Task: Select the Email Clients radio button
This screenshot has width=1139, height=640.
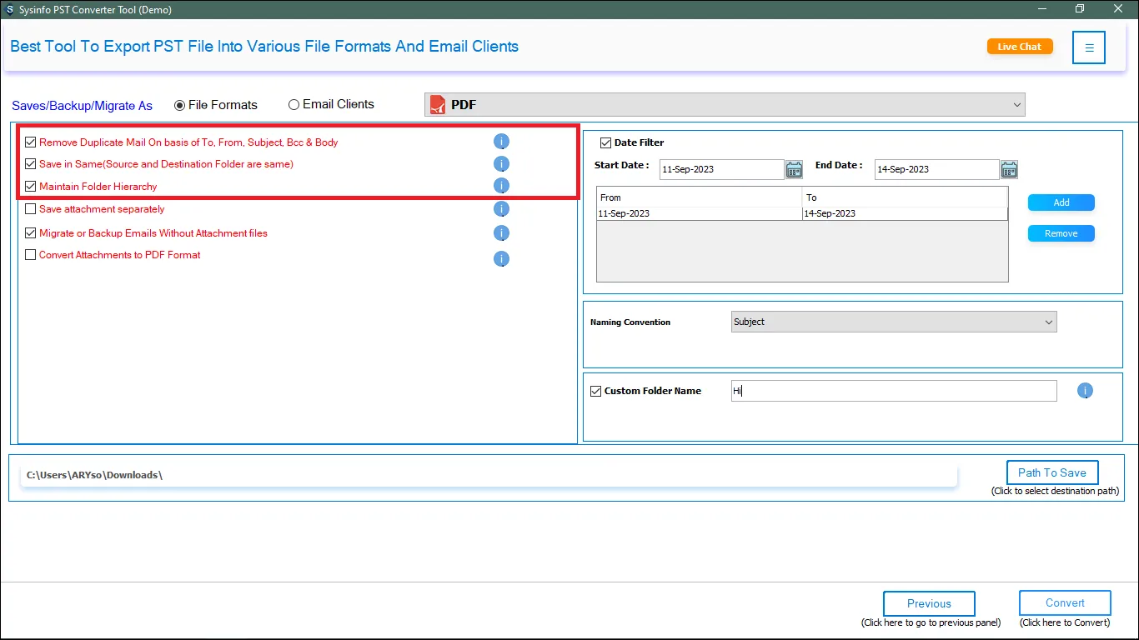Action: tap(294, 105)
